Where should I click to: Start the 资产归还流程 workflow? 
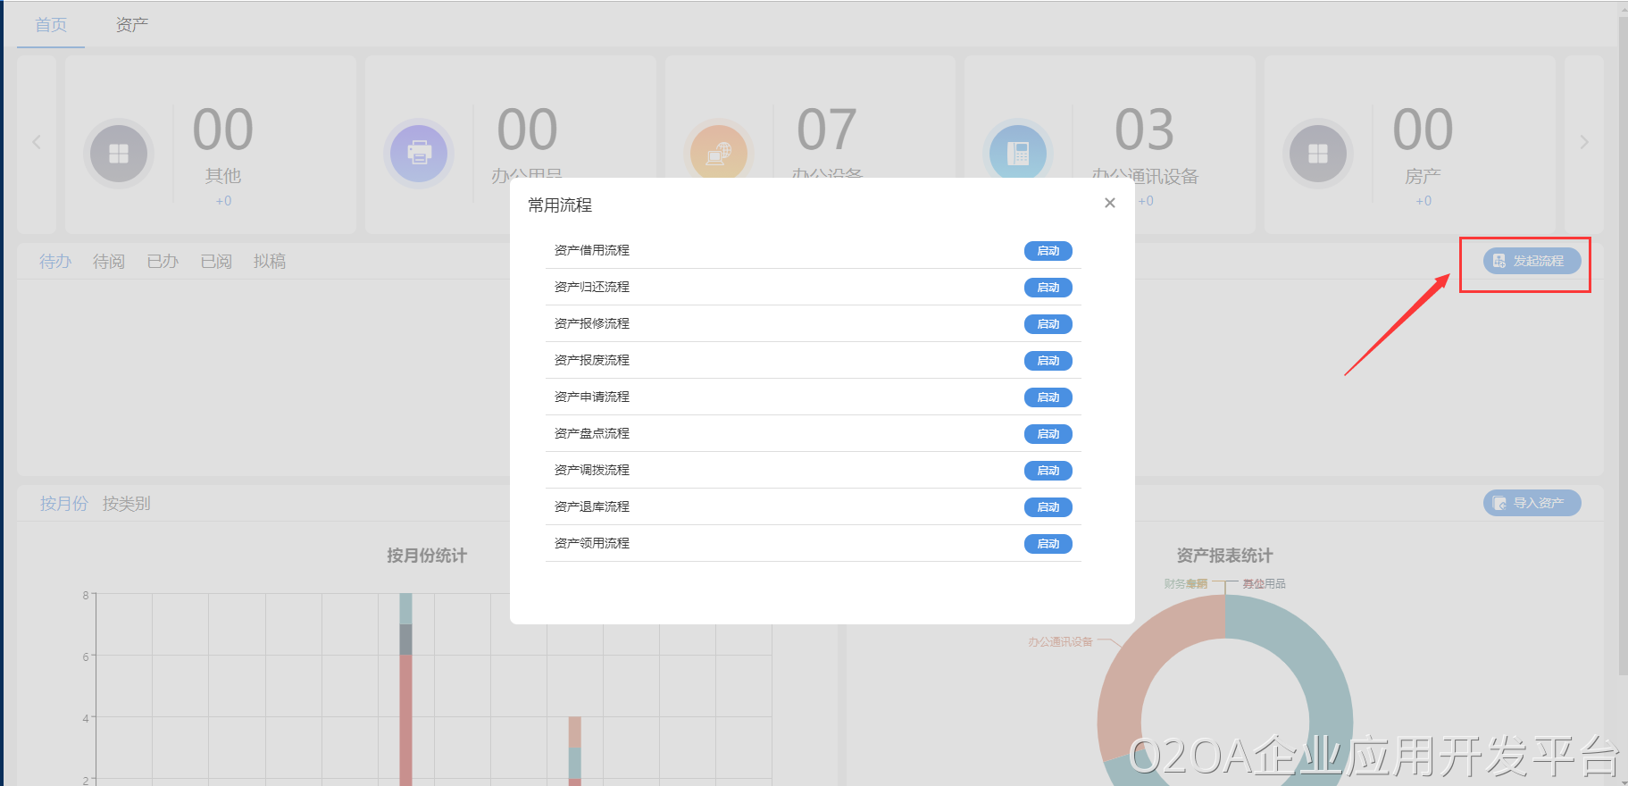(1048, 288)
